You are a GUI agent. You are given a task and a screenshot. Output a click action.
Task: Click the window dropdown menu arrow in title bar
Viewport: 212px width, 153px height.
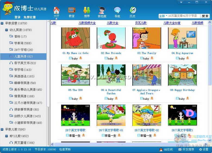(x=181, y=2)
